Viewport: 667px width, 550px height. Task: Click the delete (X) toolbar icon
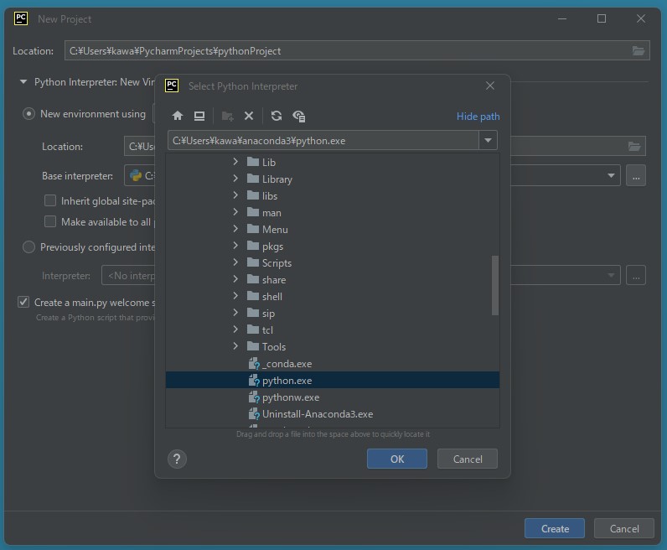[249, 116]
